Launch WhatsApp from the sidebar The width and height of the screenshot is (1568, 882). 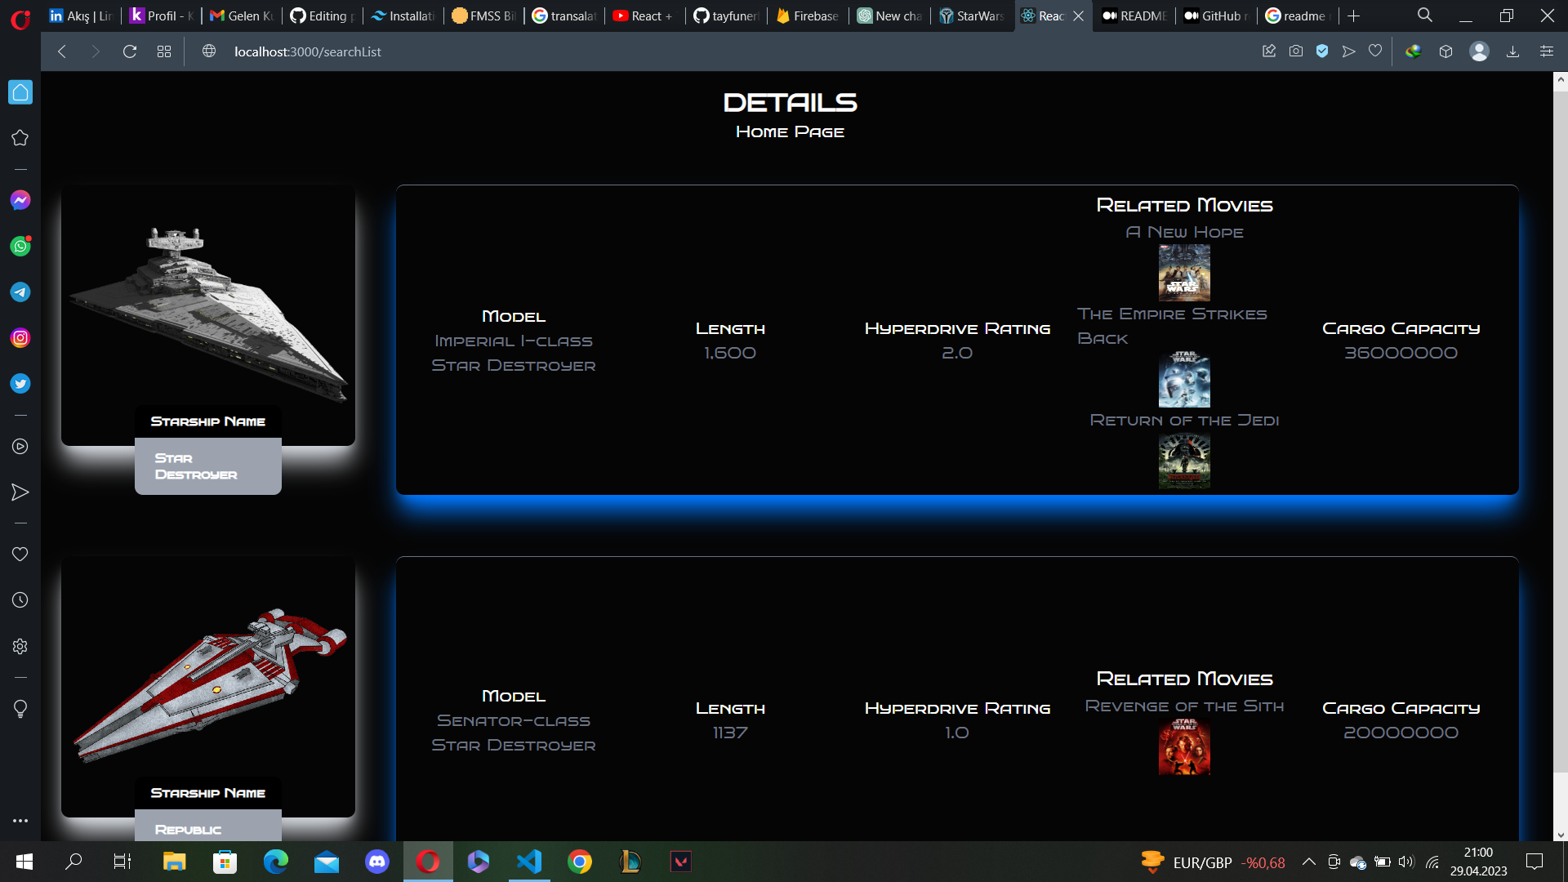(20, 246)
